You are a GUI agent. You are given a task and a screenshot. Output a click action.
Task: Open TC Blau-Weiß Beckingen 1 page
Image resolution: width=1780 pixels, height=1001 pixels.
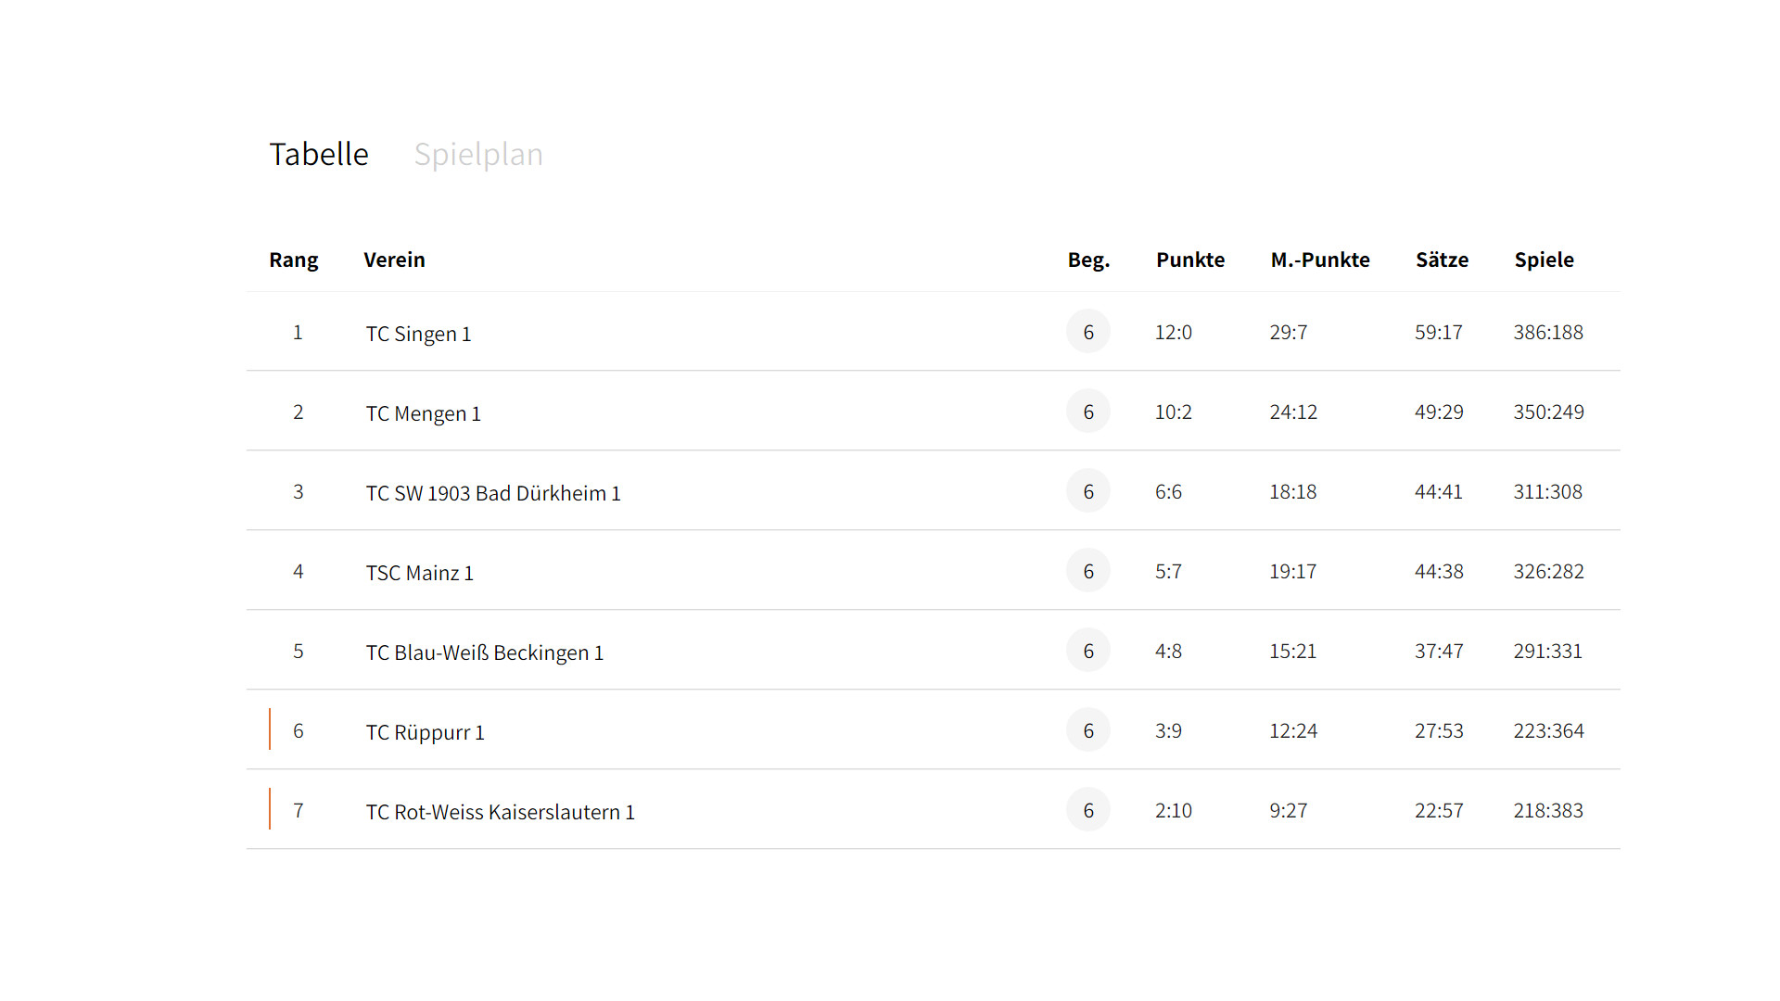coord(484,653)
